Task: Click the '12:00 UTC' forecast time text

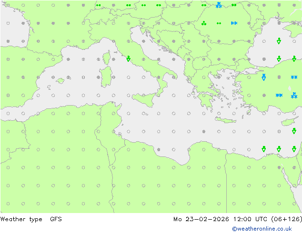Action: pos(250,219)
